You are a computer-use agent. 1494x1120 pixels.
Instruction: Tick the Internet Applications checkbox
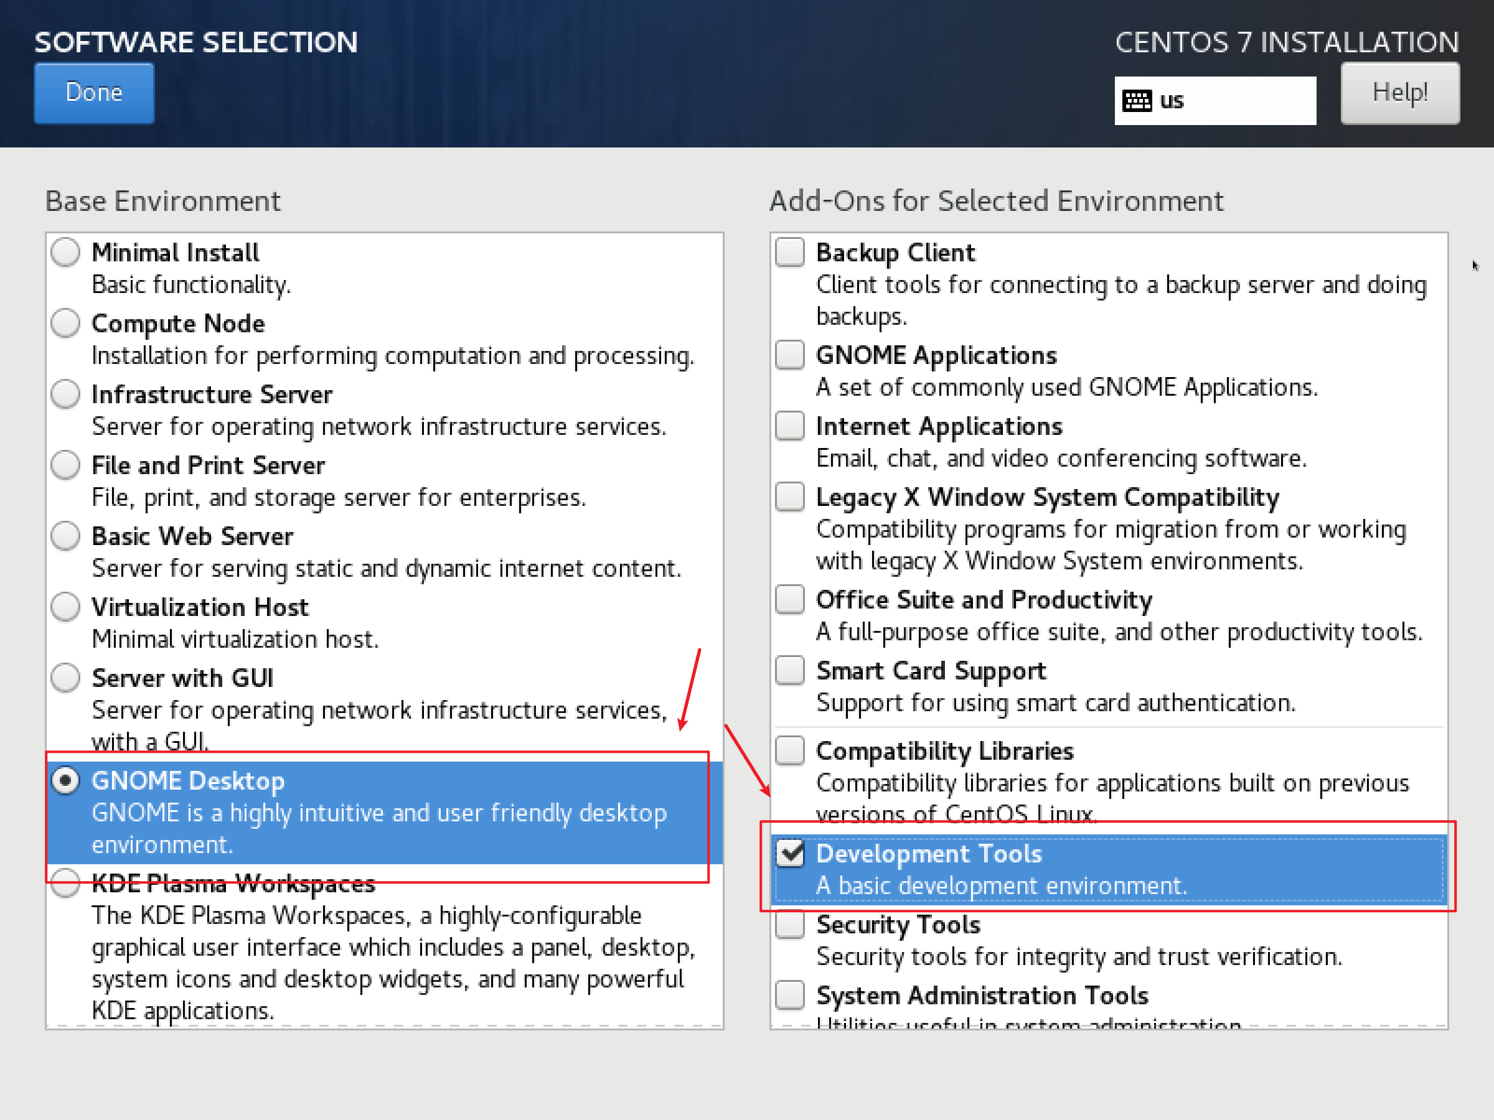[789, 426]
